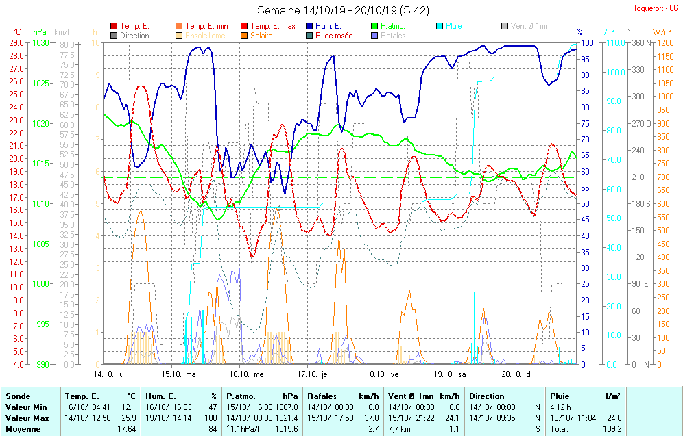Click the 'Pluie' column header in the table
Image resolution: width=683 pixels, height=436 pixels.
[x=560, y=396]
